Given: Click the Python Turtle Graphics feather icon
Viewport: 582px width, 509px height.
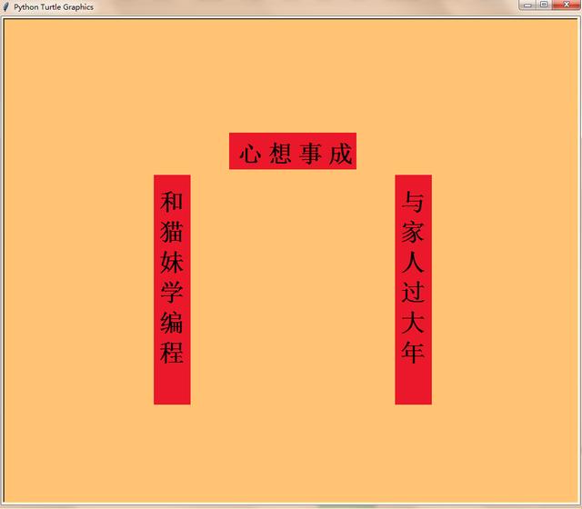Looking at the screenshot, I should [x=5, y=7].
